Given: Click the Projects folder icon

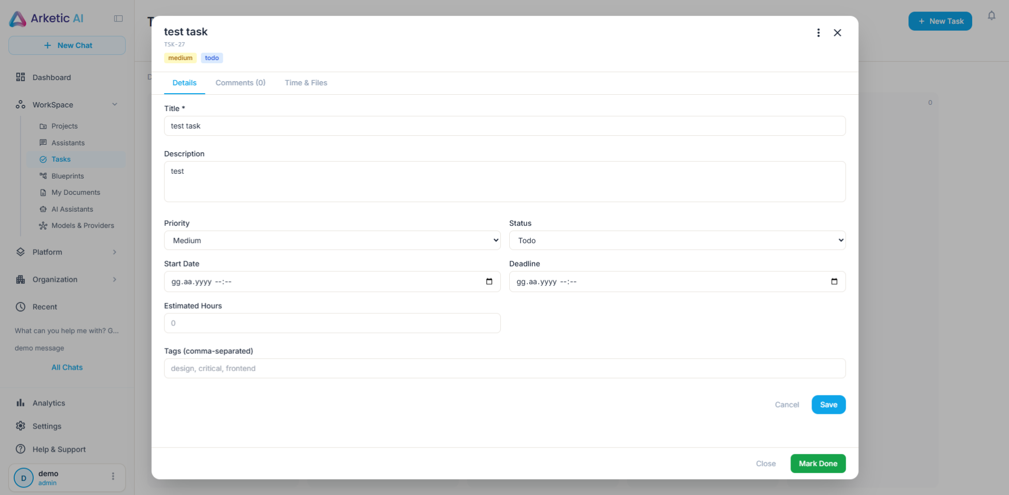Looking at the screenshot, I should (x=43, y=126).
